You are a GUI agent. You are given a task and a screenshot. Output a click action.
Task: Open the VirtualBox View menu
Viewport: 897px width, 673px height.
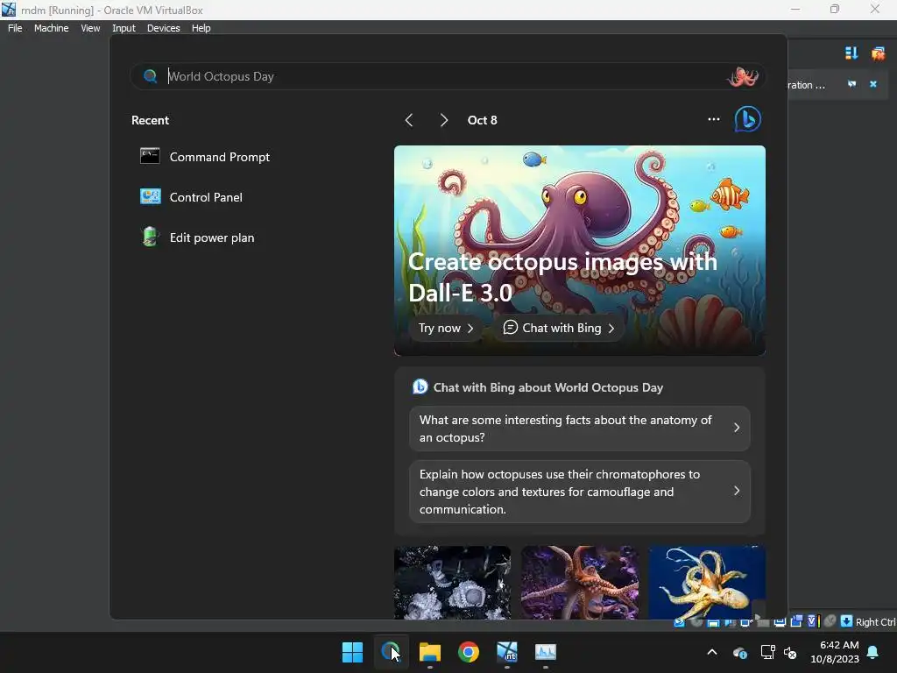90,28
